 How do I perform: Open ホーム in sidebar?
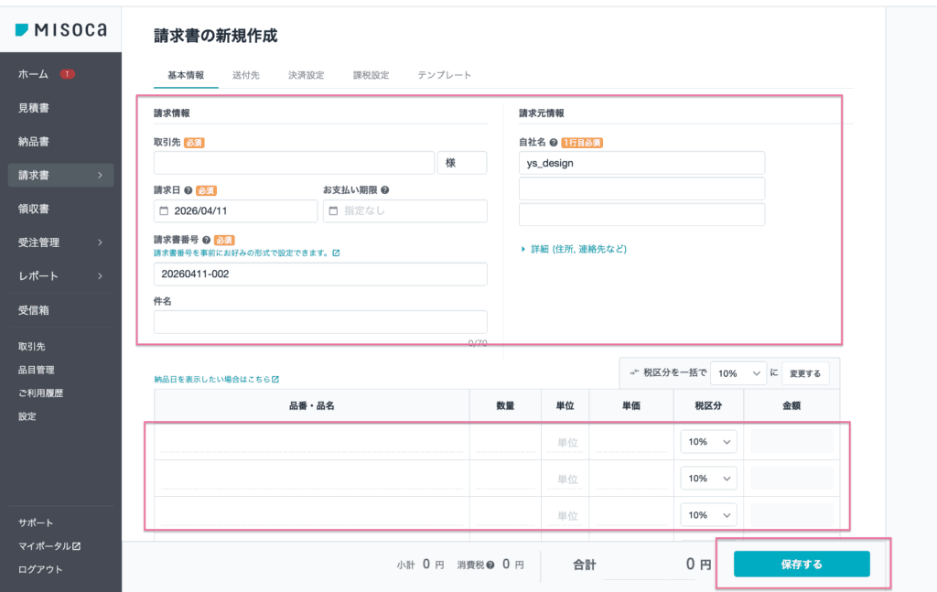click(x=34, y=74)
